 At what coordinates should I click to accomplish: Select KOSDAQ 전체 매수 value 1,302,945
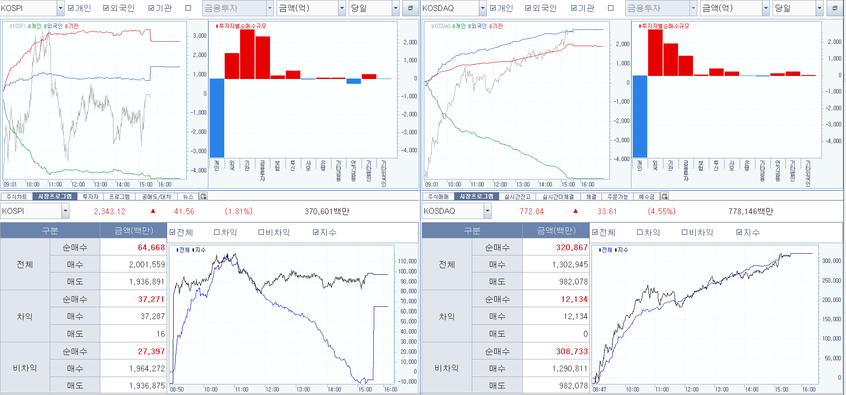click(x=570, y=265)
